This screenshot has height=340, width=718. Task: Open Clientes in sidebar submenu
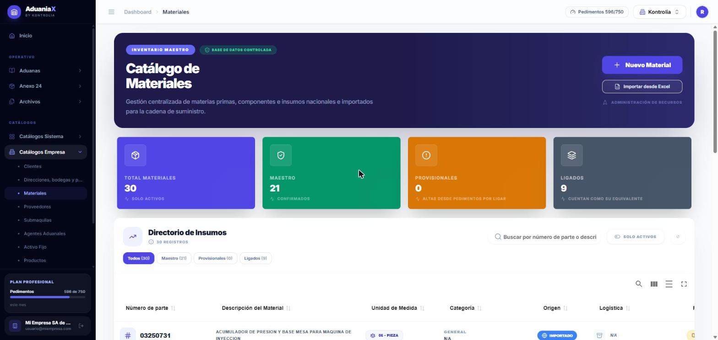[33, 166]
